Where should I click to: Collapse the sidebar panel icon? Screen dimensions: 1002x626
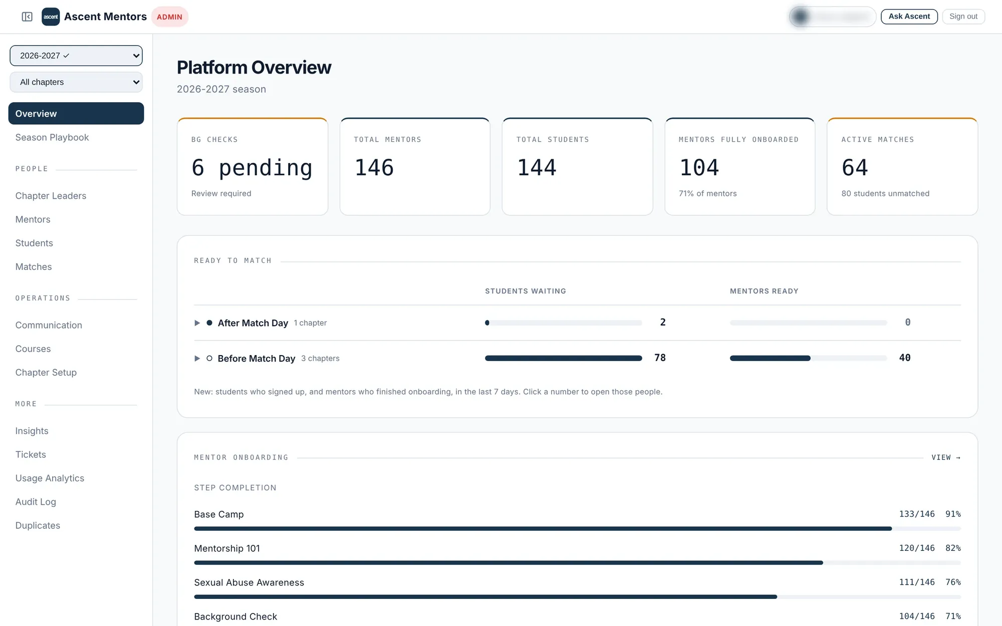pos(27,17)
